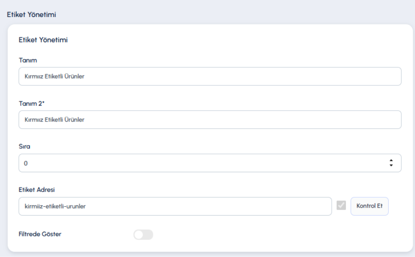
Task: Click the word Kırmıız in Tanım field
Action: (34, 76)
